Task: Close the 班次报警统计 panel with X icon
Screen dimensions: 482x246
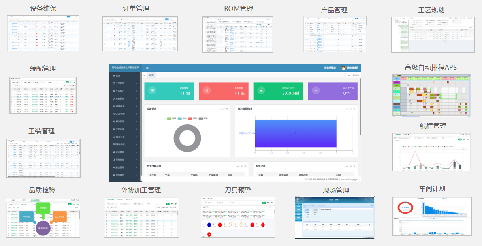Action: click(354, 109)
